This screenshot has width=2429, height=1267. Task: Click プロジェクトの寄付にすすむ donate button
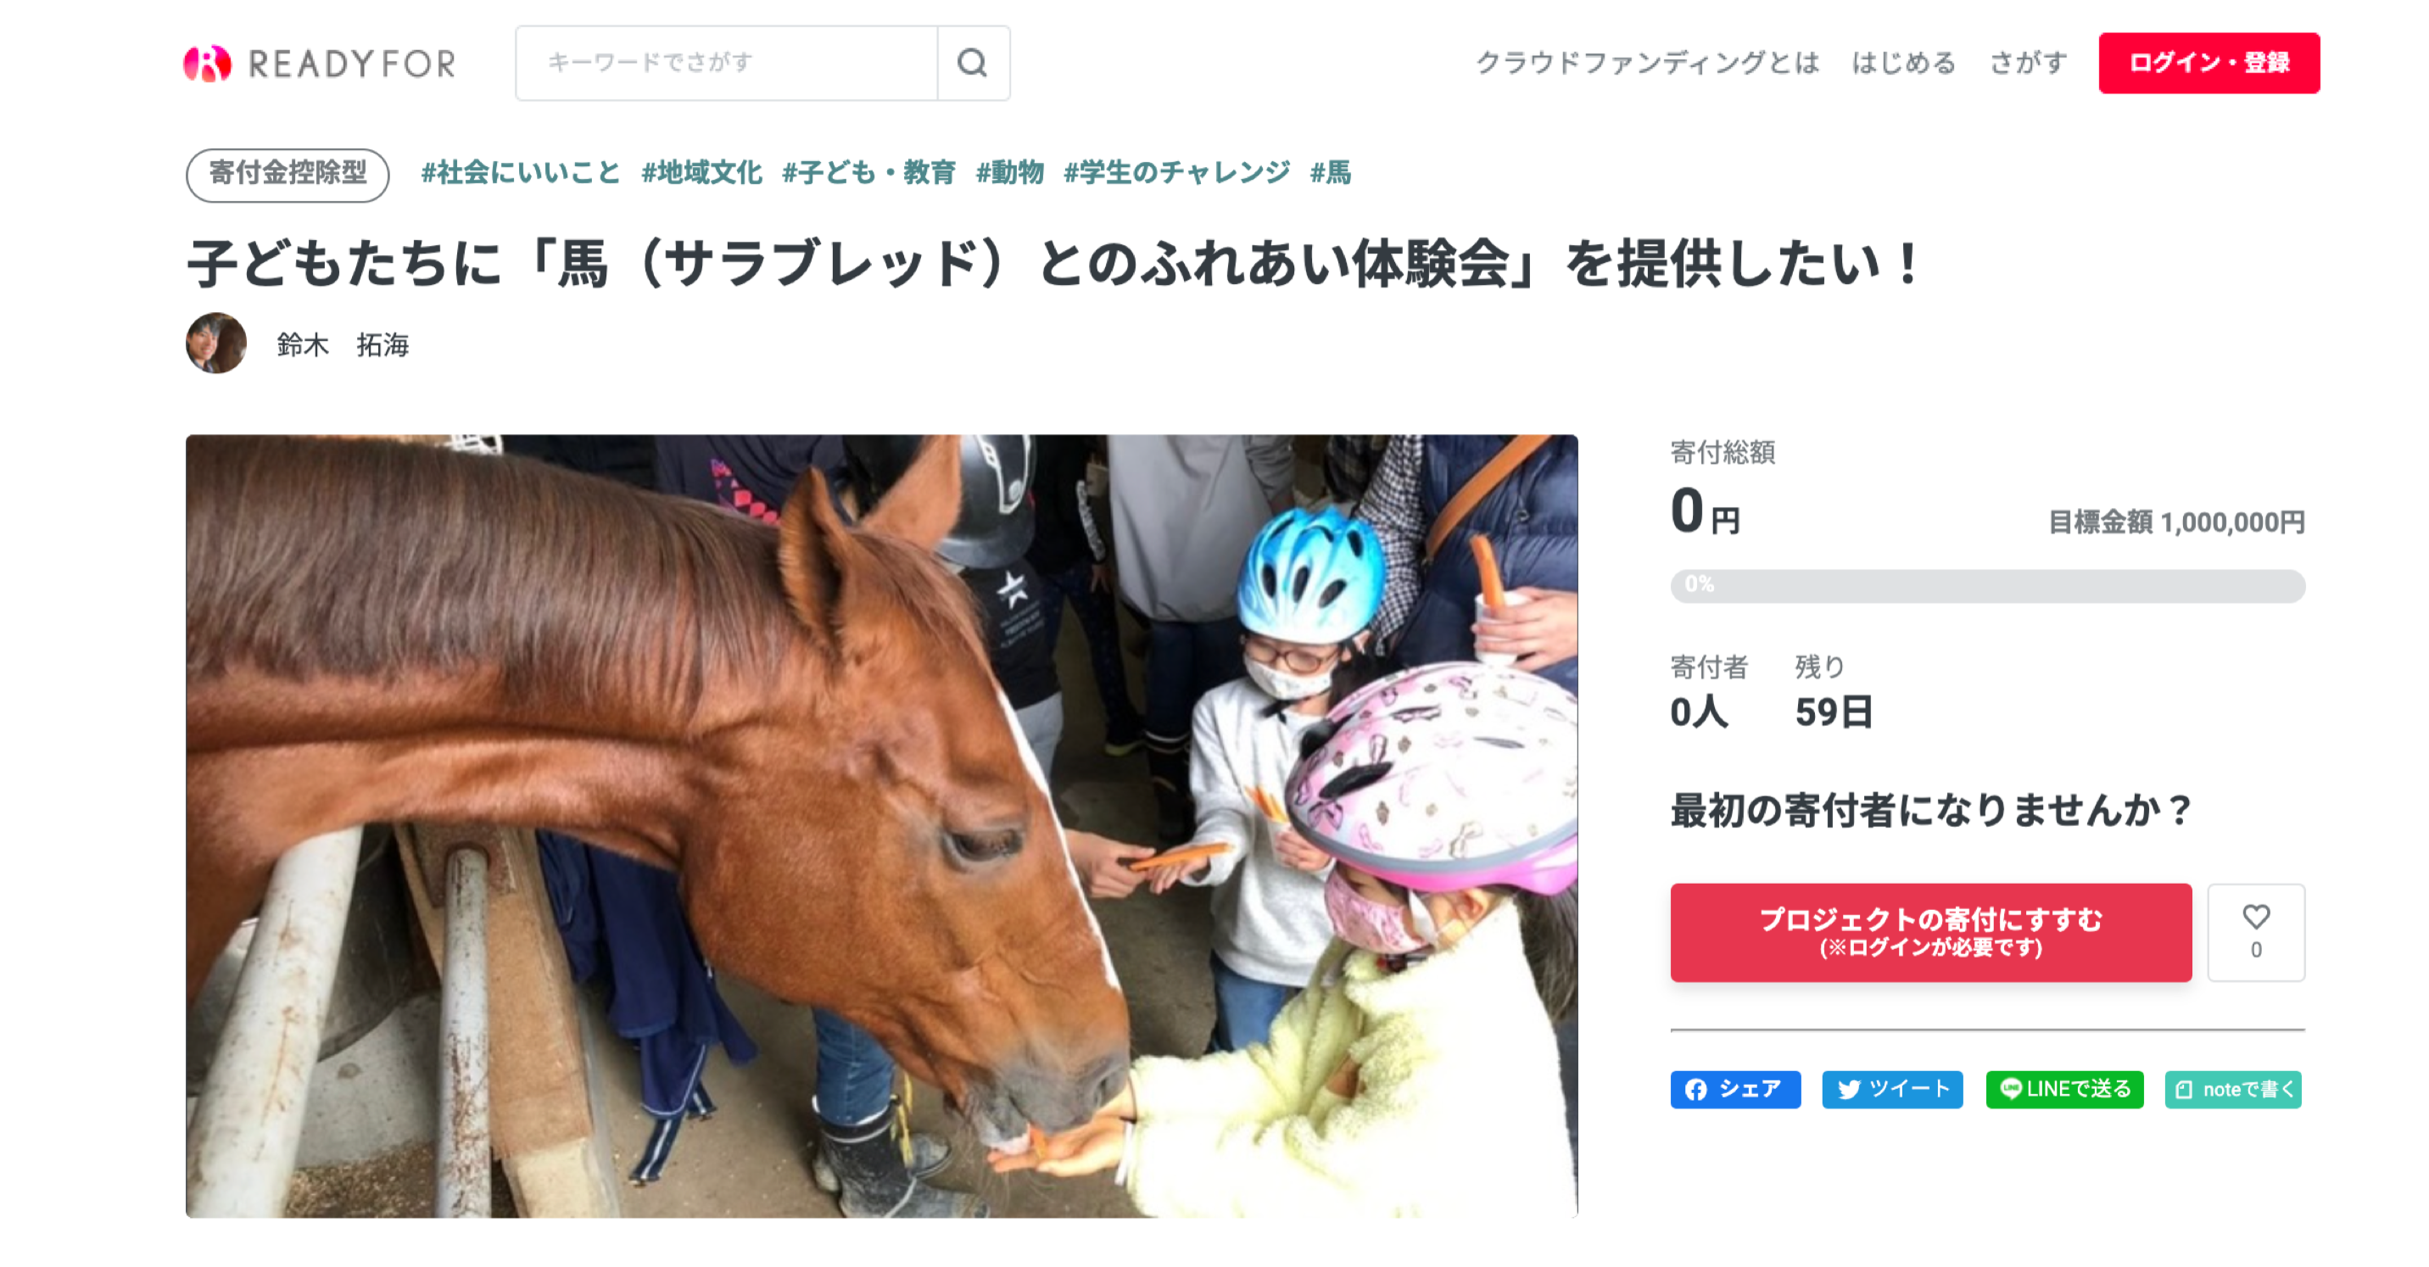tap(1931, 932)
